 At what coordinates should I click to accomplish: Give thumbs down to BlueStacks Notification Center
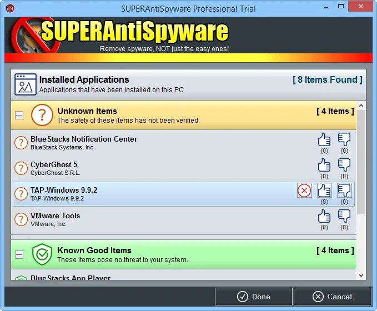(344, 139)
